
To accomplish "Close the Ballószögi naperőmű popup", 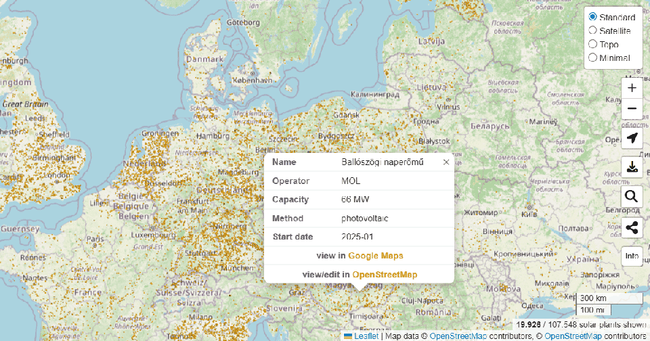I will coord(446,162).
